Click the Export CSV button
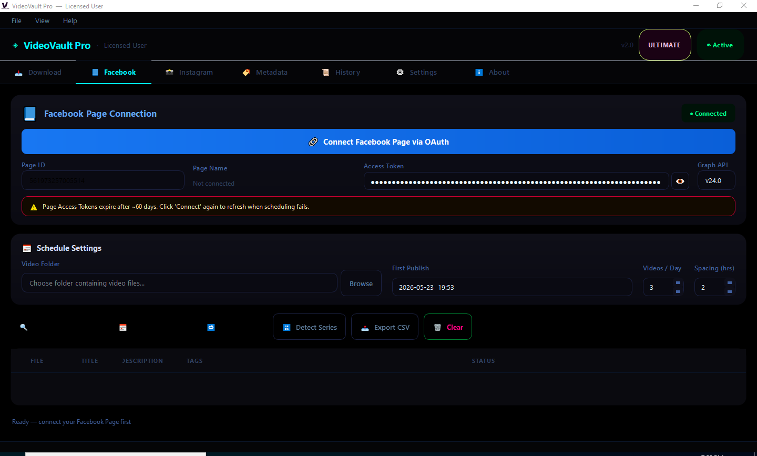This screenshot has height=456, width=757. 385,327
